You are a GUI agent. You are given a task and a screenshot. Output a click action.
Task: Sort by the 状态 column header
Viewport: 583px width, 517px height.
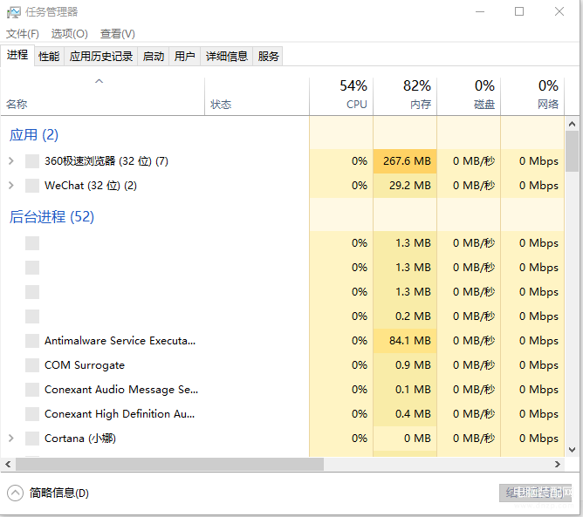[257, 97]
